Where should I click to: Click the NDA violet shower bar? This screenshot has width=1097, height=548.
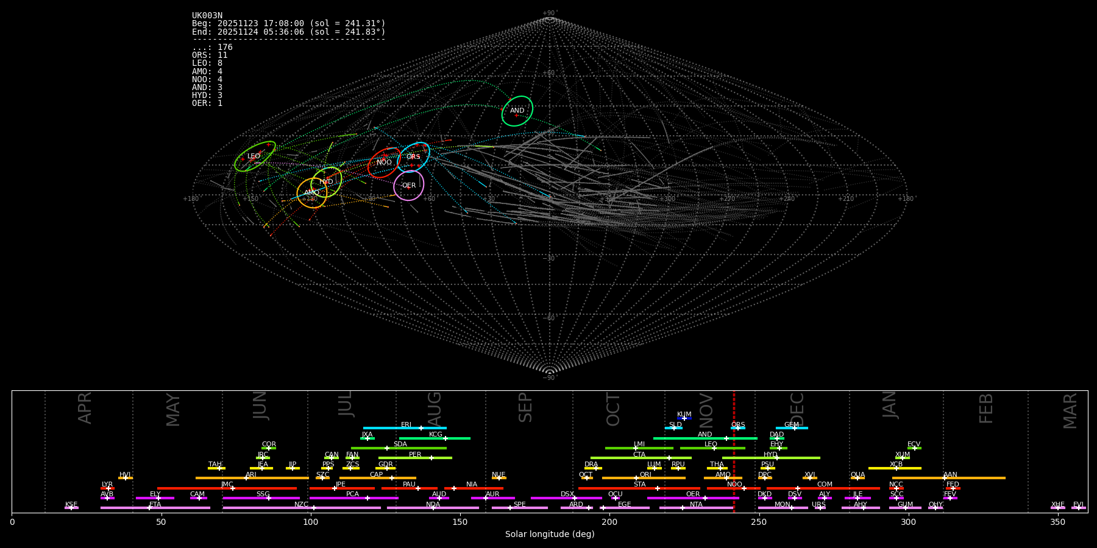point(433,508)
